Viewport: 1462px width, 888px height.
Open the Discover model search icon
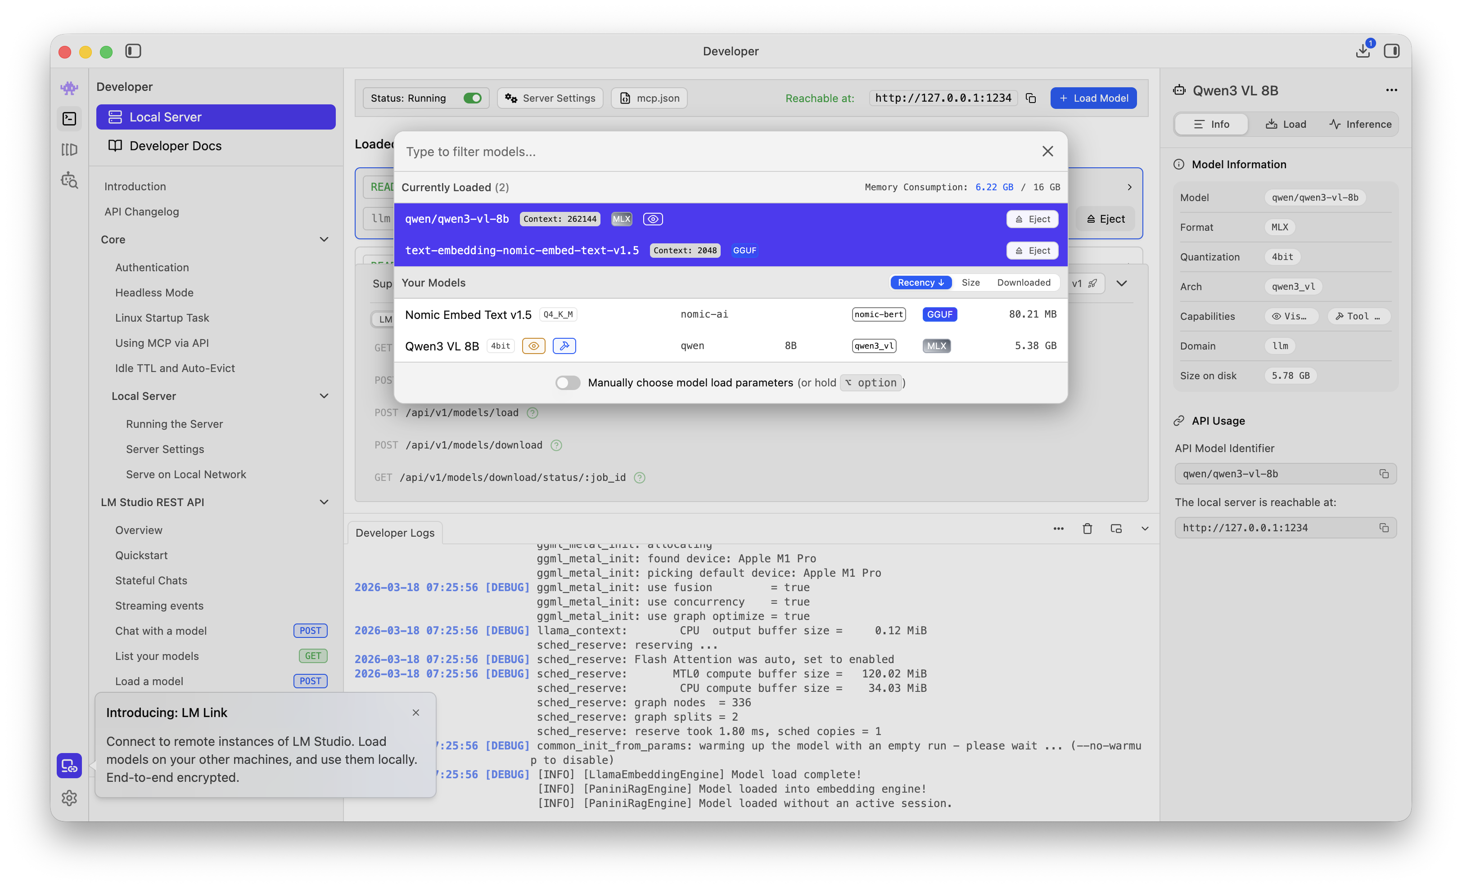coord(69,180)
